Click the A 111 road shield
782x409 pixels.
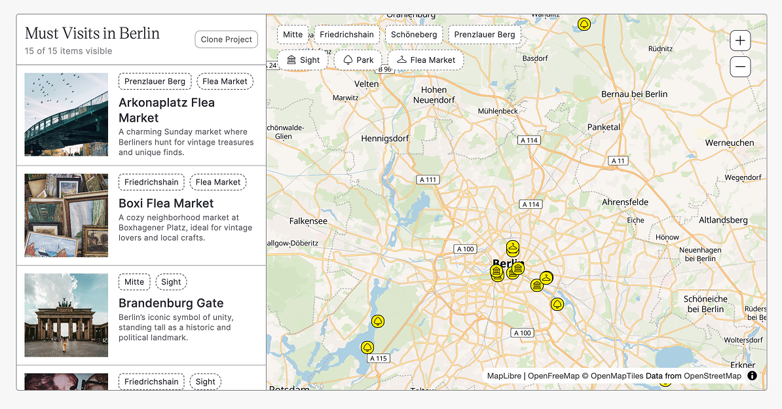428,179
